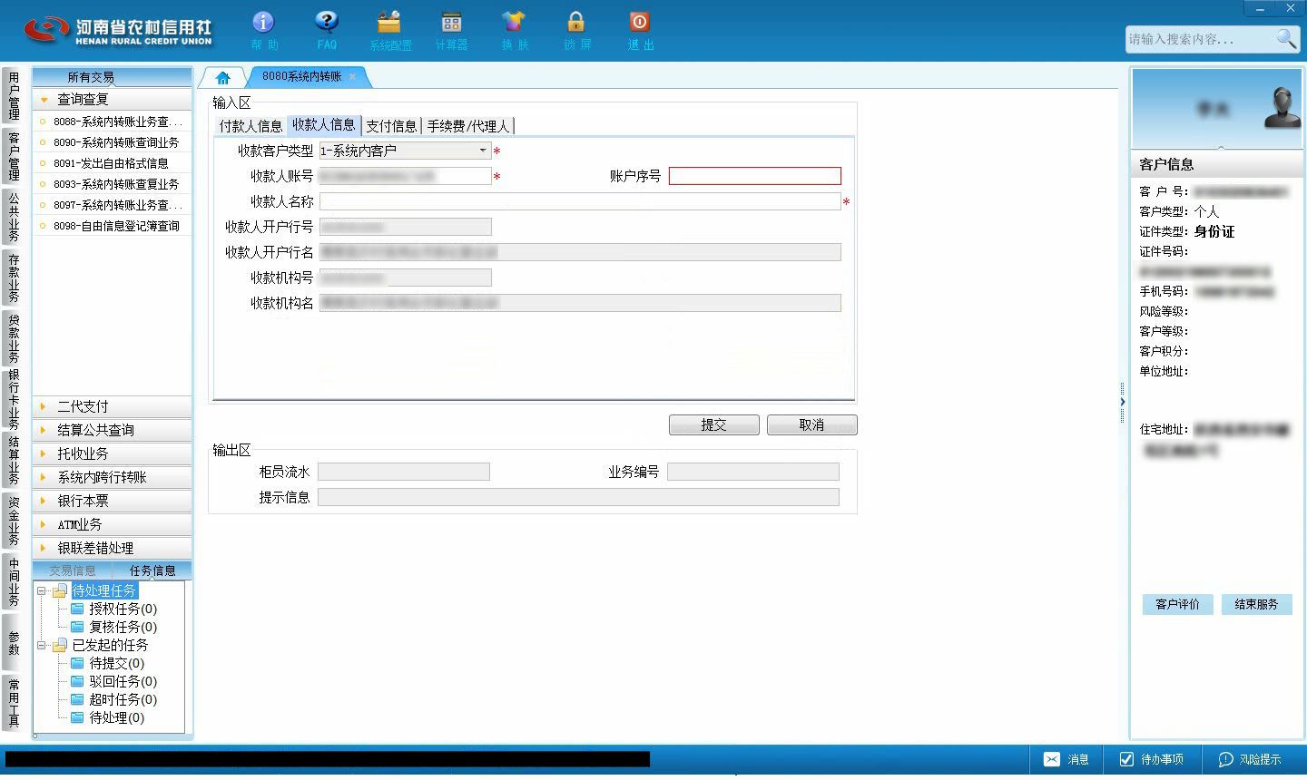Collapse the 查询查复 section
This screenshot has width=1307, height=780.
[113, 99]
